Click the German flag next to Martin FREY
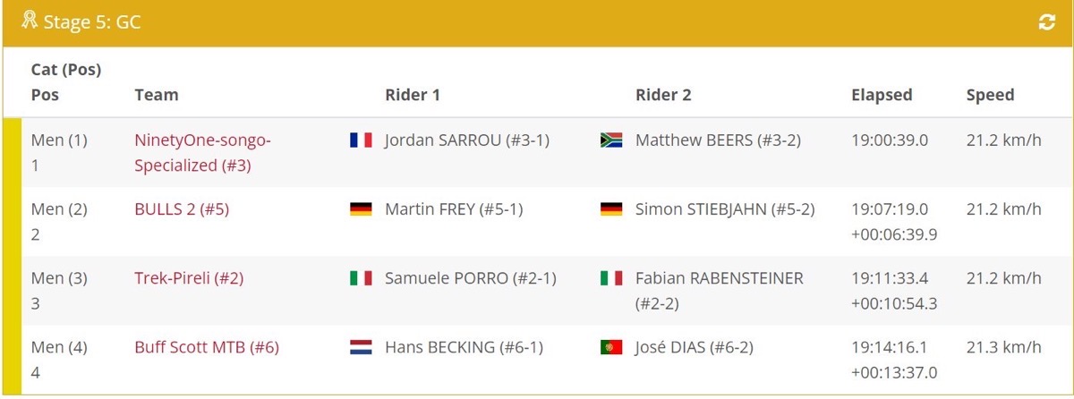The width and height of the screenshot is (1074, 399). coord(361,209)
